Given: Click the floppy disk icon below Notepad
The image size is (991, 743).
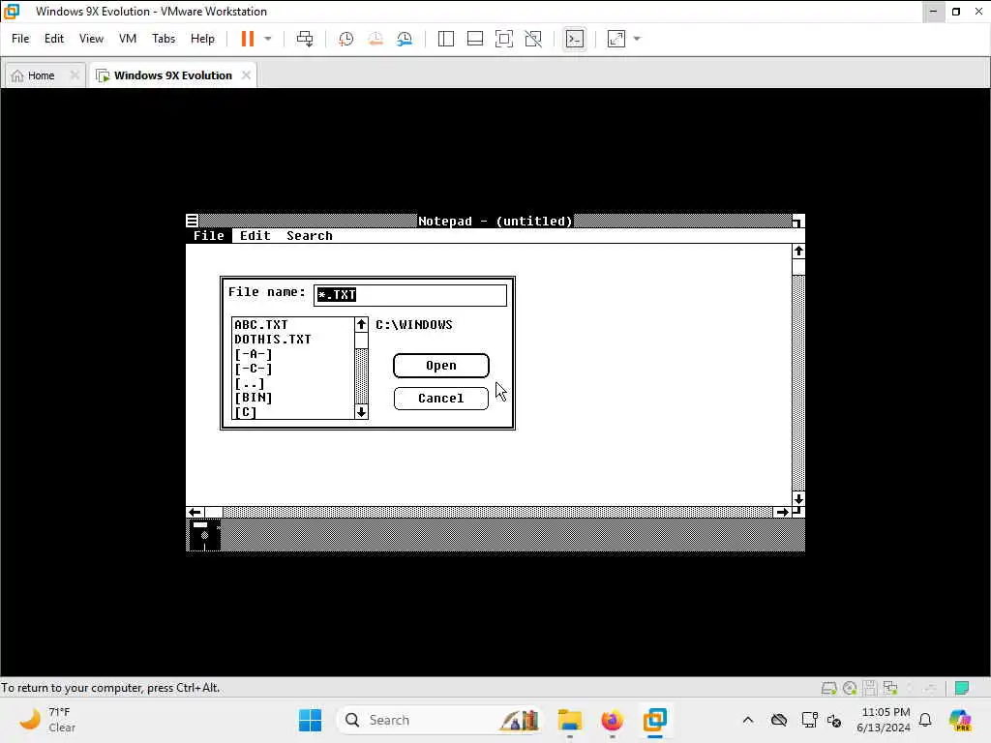Looking at the screenshot, I should click(204, 535).
